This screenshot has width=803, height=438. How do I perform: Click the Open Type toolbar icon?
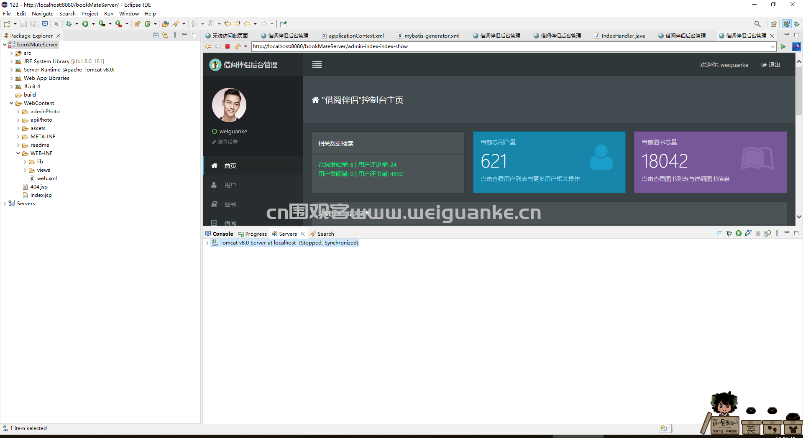click(x=166, y=24)
